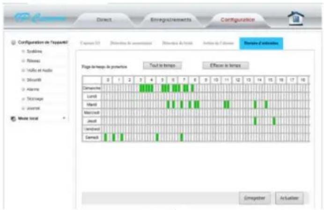The image size is (324, 210).
Task: Click the hour 16 column header
Action: point(281,80)
